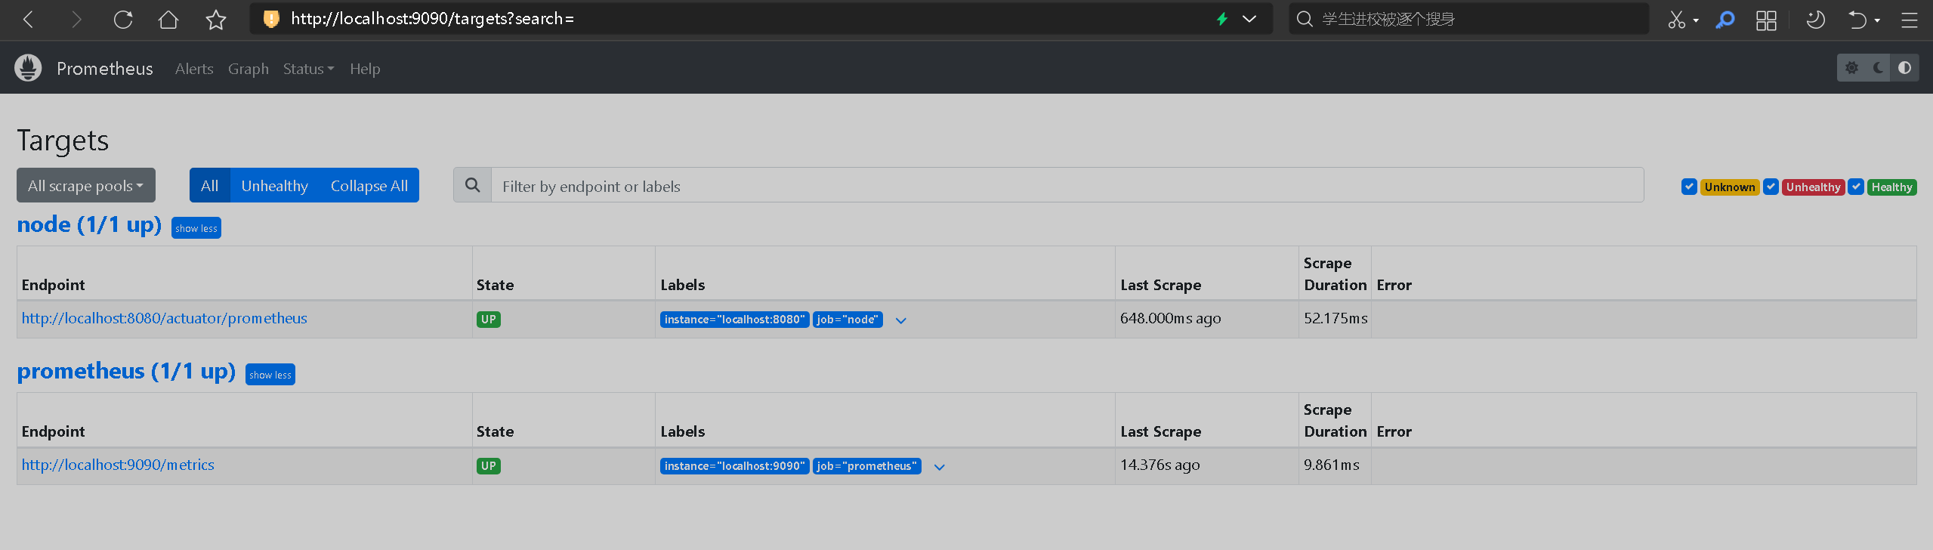Open localhost:8080 actuator prometheus endpoint link
This screenshot has width=1933, height=550.
(x=165, y=318)
